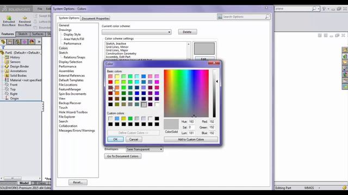This screenshot has width=348, height=195.
Task: Select the Top plane in tree
Action: pyautogui.click(x=13, y=89)
